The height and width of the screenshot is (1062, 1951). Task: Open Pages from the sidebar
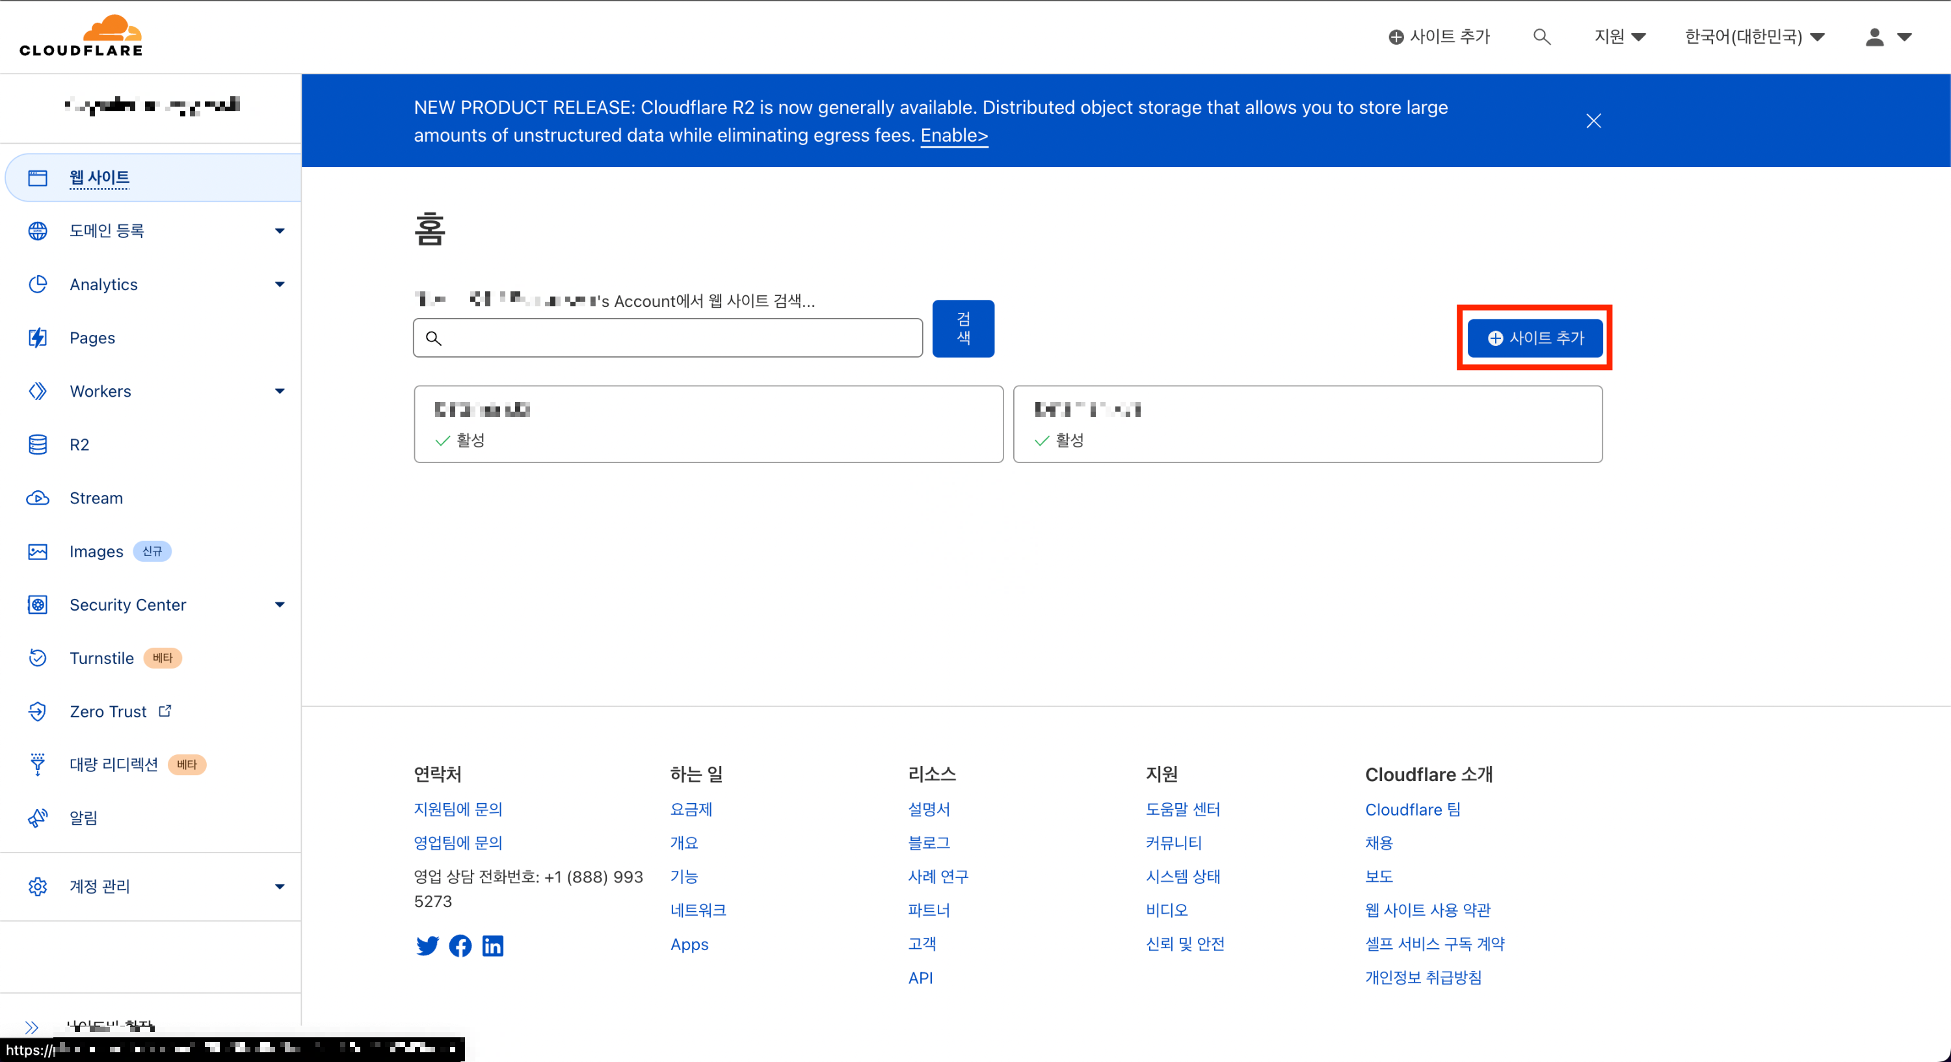tap(92, 338)
